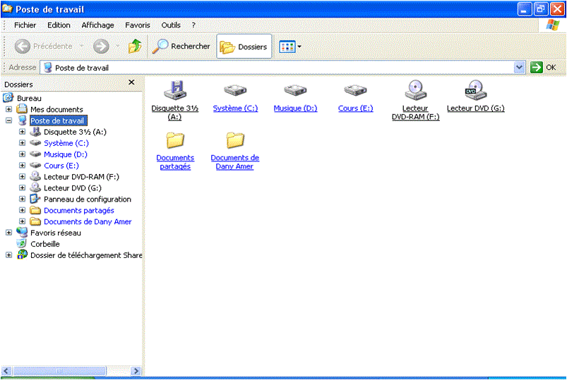Click the OK go button
Screen dimensions: 567x380
544,68
